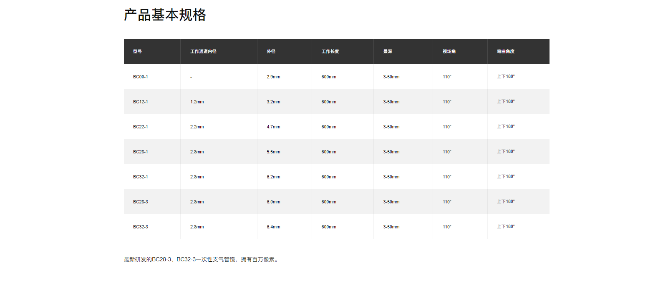This screenshot has height=303, width=663.
Task: Click the BC28-3 model cell
Action: [x=141, y=202]
